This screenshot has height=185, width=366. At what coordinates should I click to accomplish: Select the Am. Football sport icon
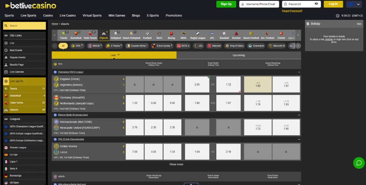click(268, 35)
